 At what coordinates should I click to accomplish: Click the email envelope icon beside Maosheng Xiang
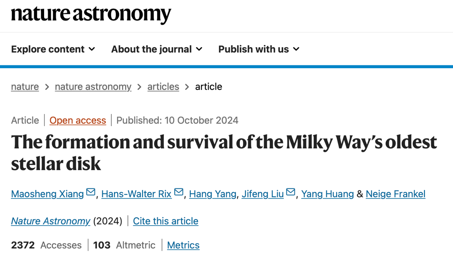91,192
